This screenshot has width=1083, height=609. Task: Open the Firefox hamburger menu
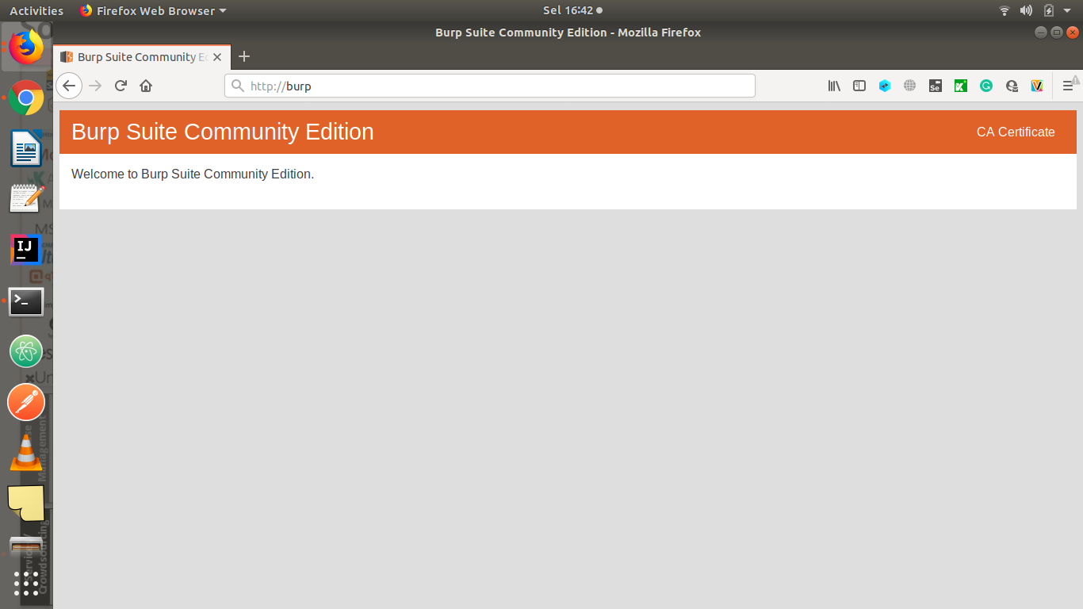(x=1068, y=86)
